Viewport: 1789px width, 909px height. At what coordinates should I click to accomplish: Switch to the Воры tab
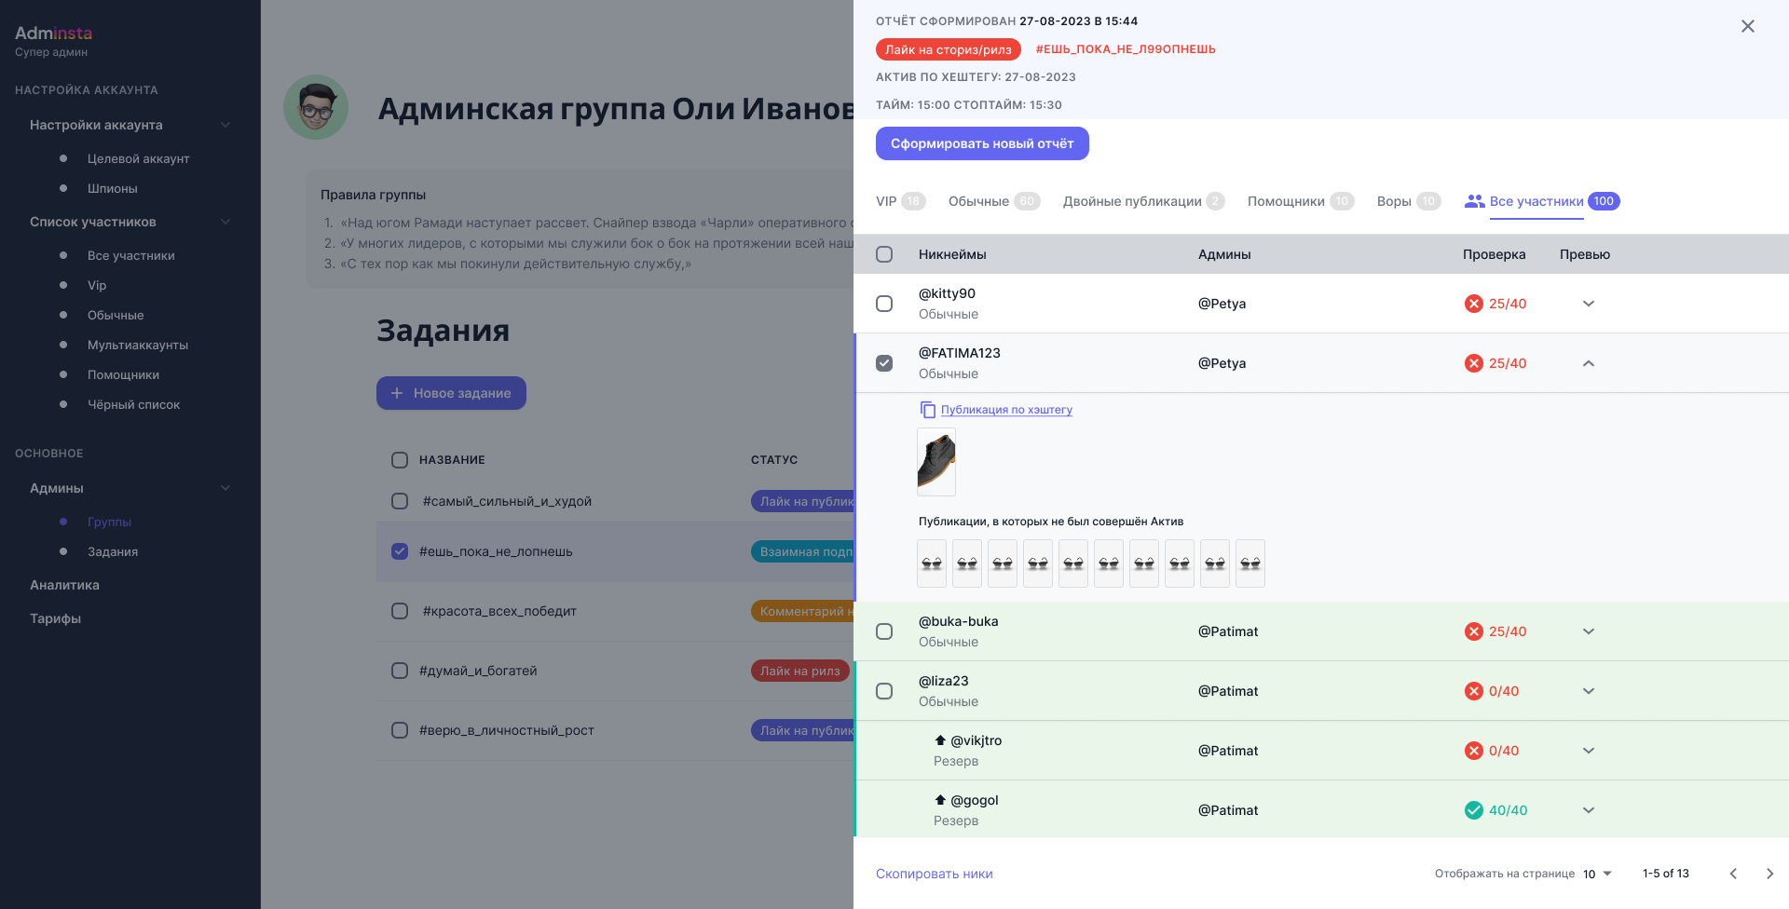1396,200
